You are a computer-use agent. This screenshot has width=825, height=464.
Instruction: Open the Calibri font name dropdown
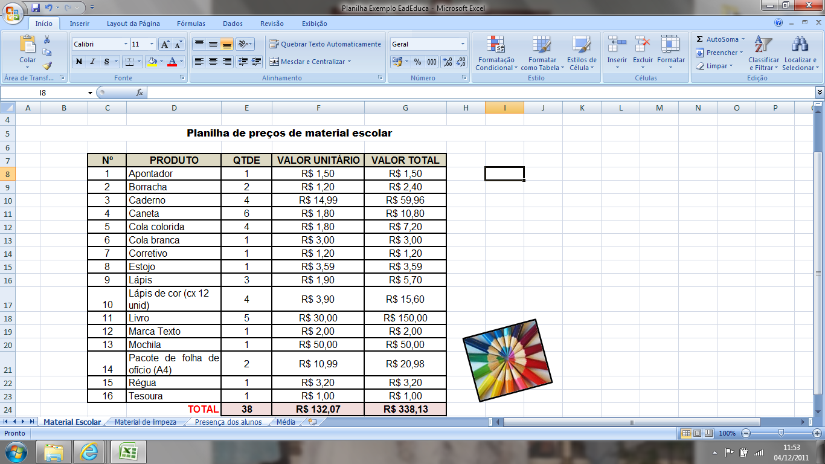pos(126,43)
